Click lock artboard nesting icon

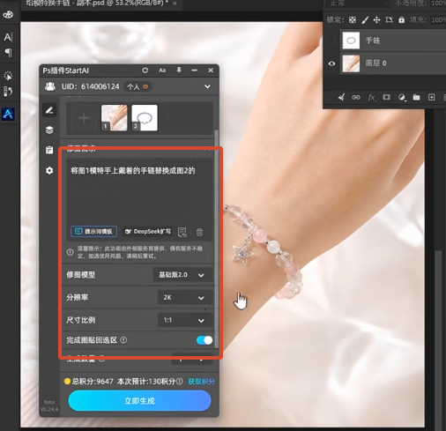click(x=389, y=20)
